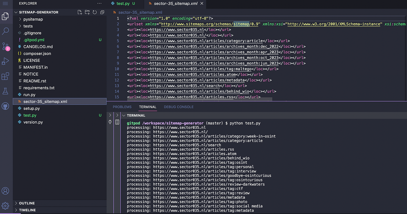Open the GitHub view in the activity bar
Screen dimensions: 407x214
(5, 106)
